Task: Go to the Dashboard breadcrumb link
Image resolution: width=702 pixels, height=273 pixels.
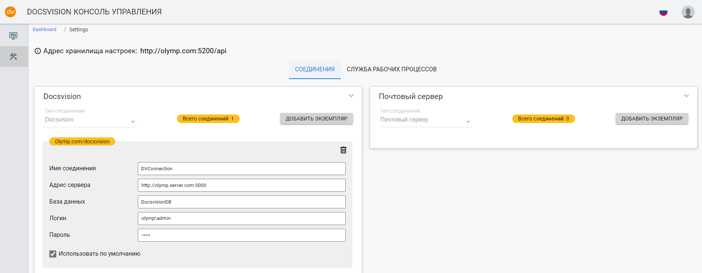Action: tap(44, 30)
